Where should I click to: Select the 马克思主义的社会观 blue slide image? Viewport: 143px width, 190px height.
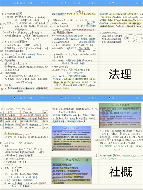coord(71,139)
